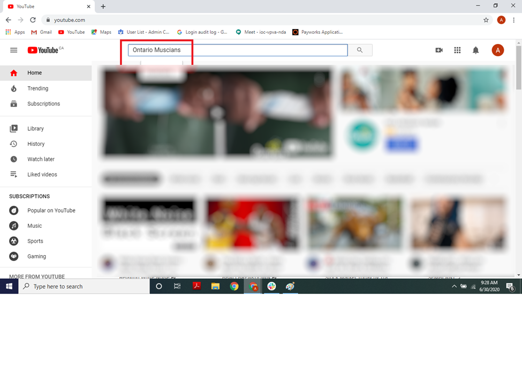Open Trending in the sidebar
Image resolution: width=522 pixels, height=365 pixels.
click(46, 88)
